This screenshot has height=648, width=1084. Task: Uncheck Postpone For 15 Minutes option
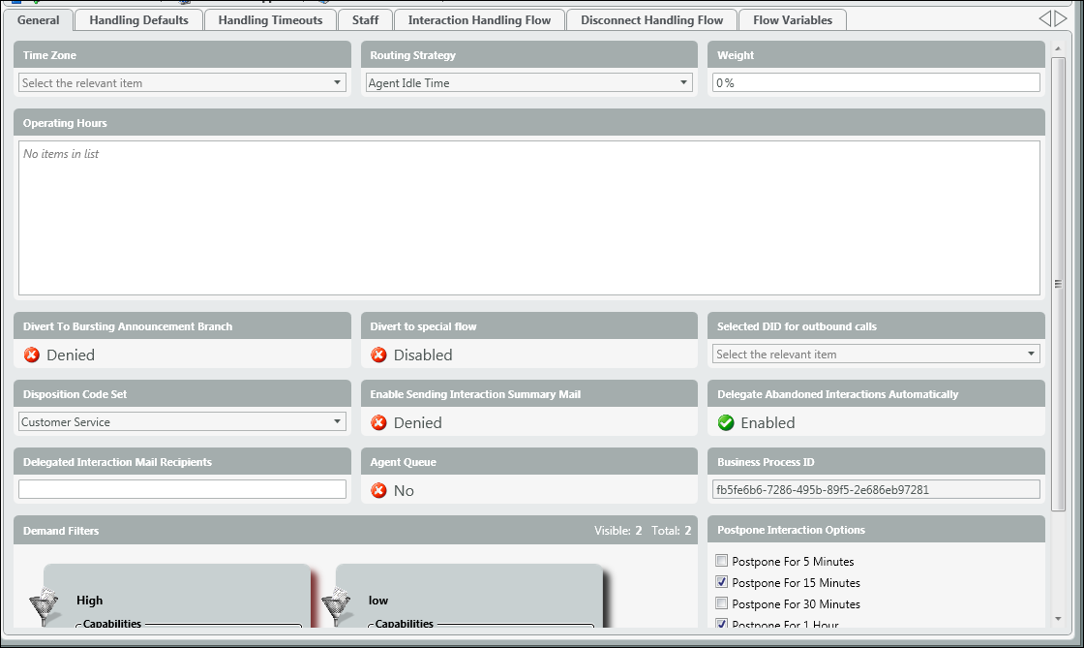(721, 582)
